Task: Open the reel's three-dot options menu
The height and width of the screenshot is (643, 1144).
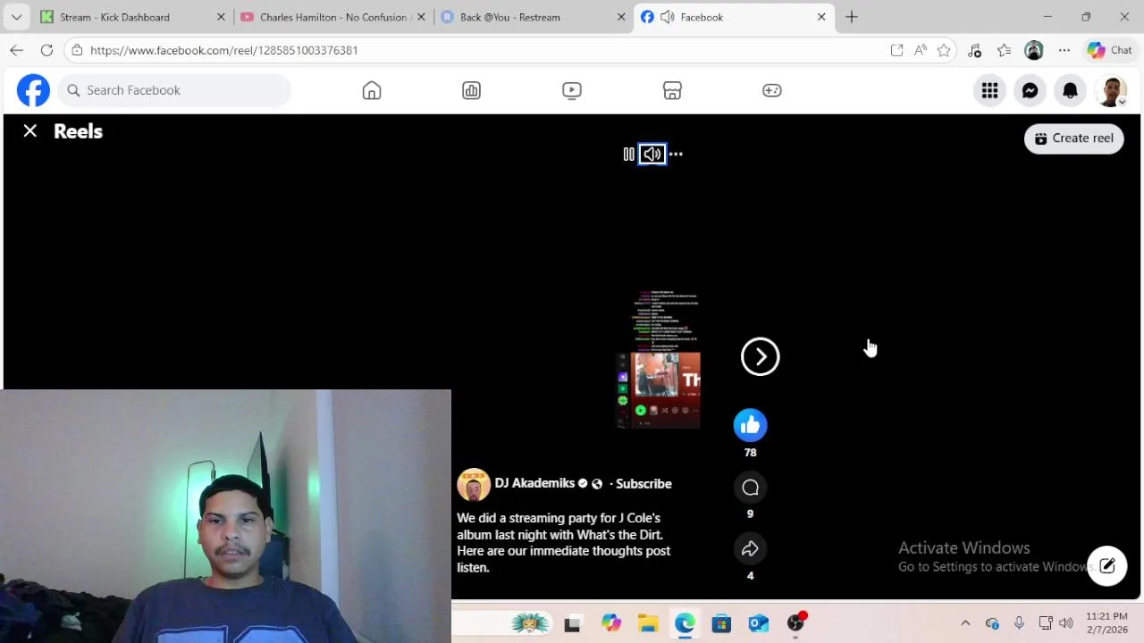Action: point(677,154)
